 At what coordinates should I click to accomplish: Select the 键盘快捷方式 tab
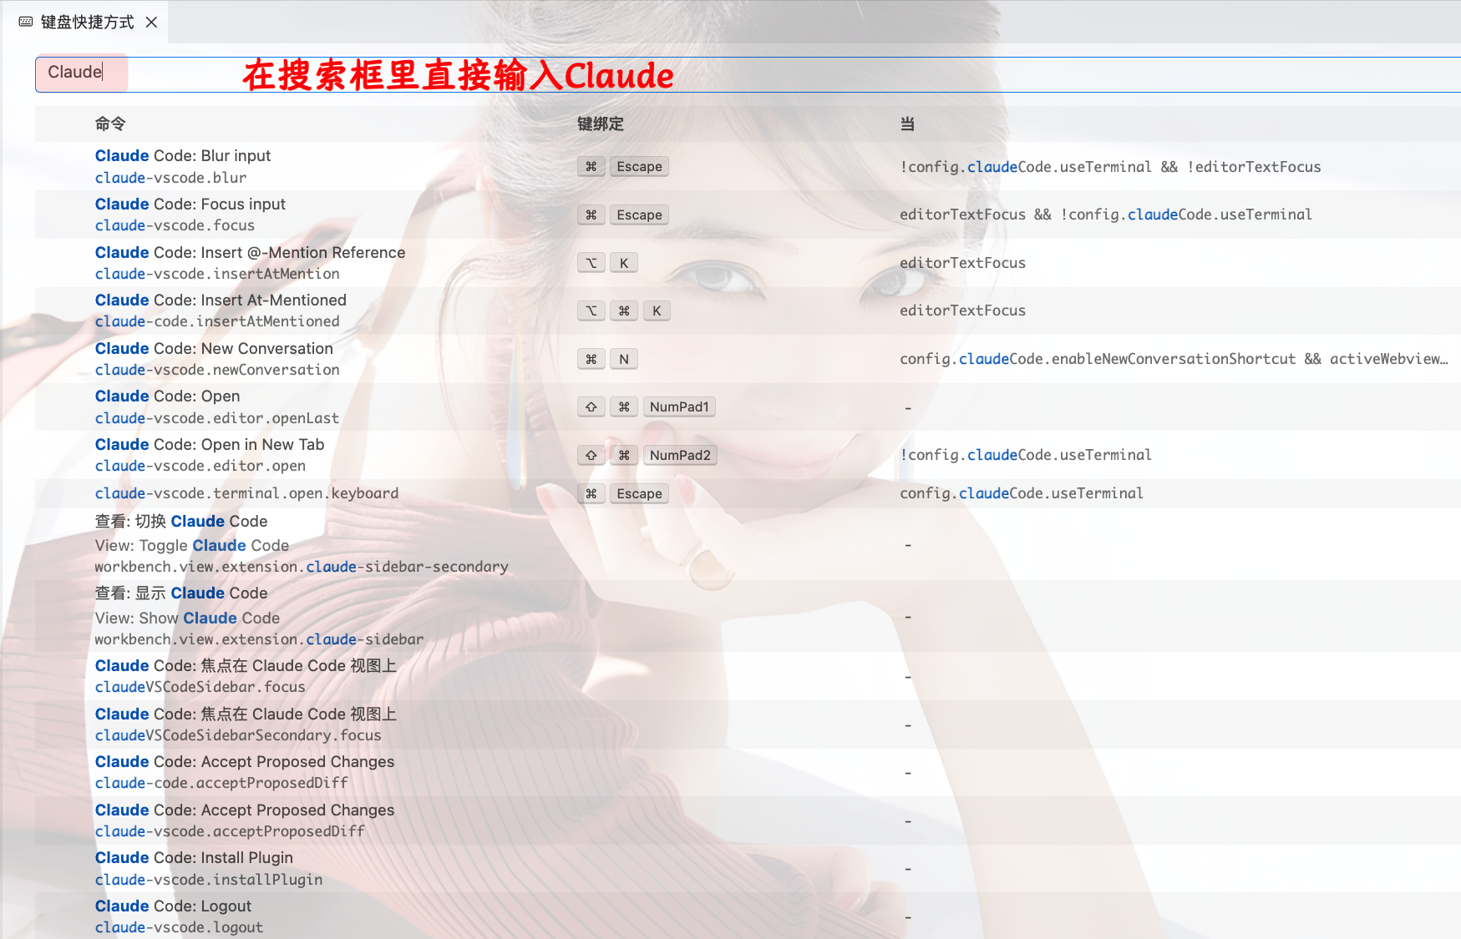(x=87, y=22)
